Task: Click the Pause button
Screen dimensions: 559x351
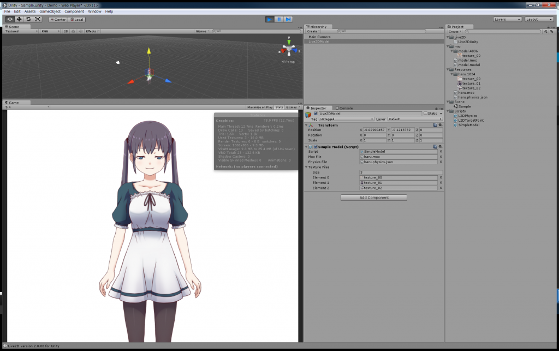Action: [279, 19]
